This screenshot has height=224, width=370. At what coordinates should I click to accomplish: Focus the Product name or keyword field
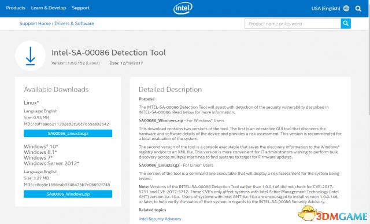[293, 24]
